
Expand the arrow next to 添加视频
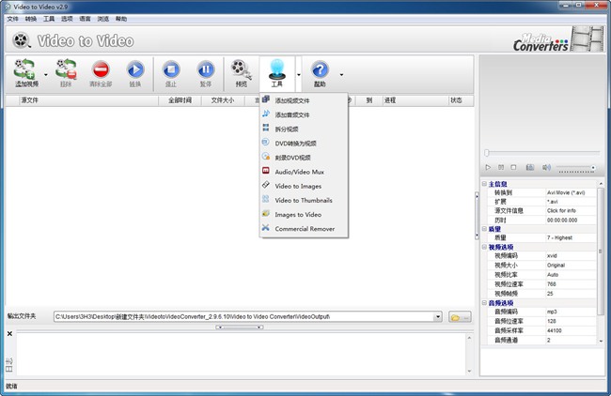pos(46,74)
